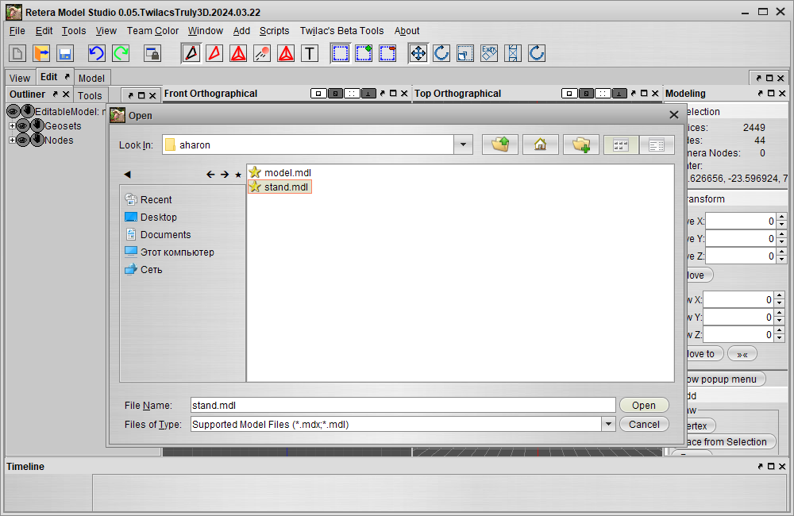794x516 pixels.
Task: Toggle editability hand icon for Geosets
Action: coord(37,125)
